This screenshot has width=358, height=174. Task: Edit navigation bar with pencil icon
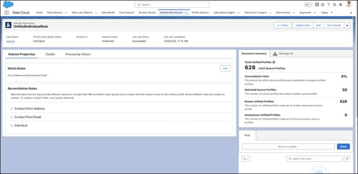pos(351,13)
